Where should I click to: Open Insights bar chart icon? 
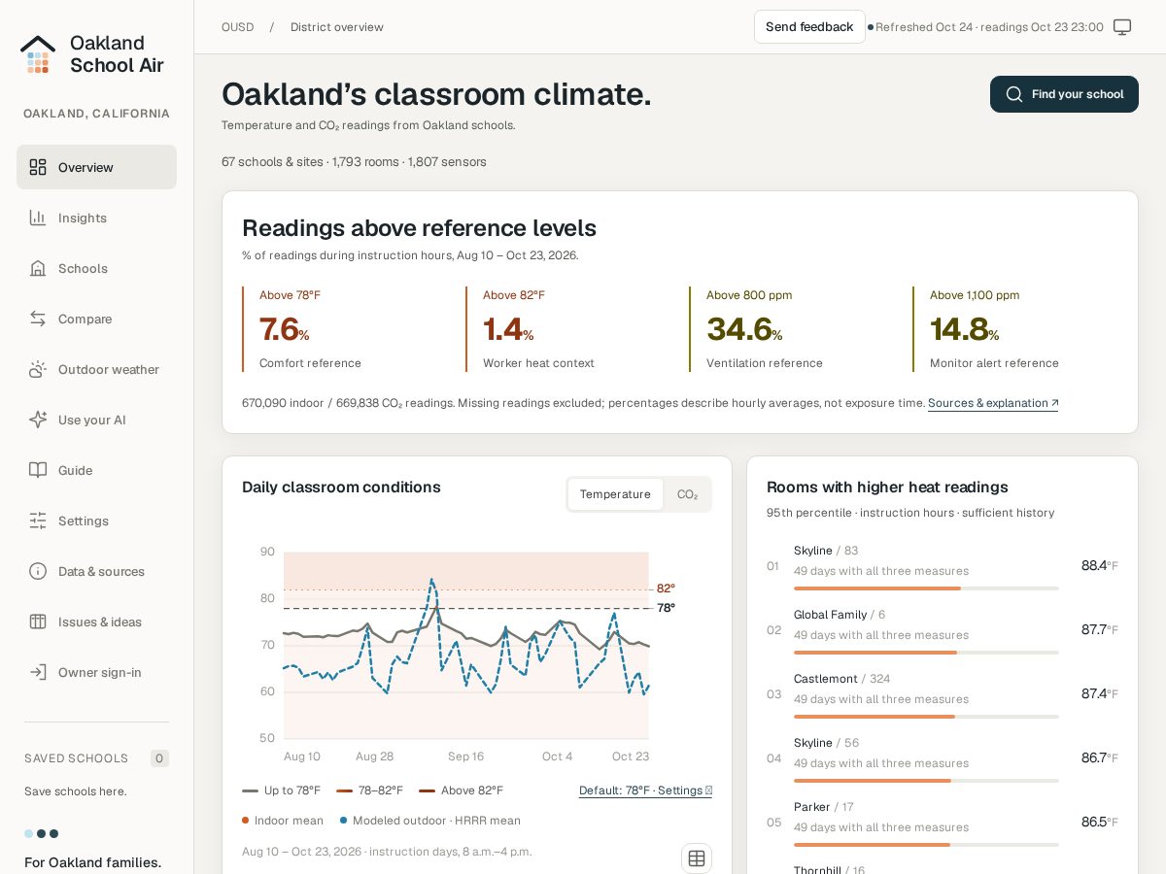pos(38,218)
